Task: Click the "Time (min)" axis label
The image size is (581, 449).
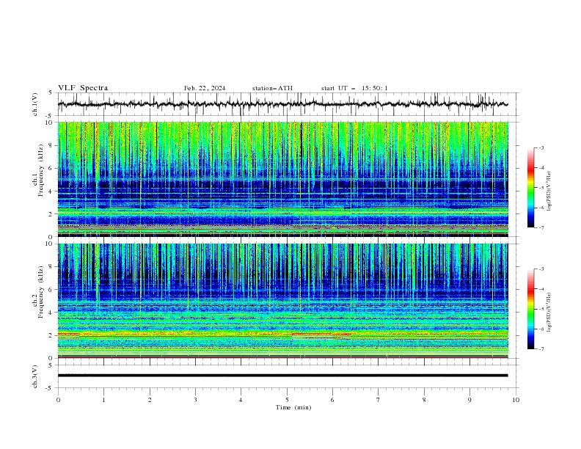Action: click(x=293, y=407)
